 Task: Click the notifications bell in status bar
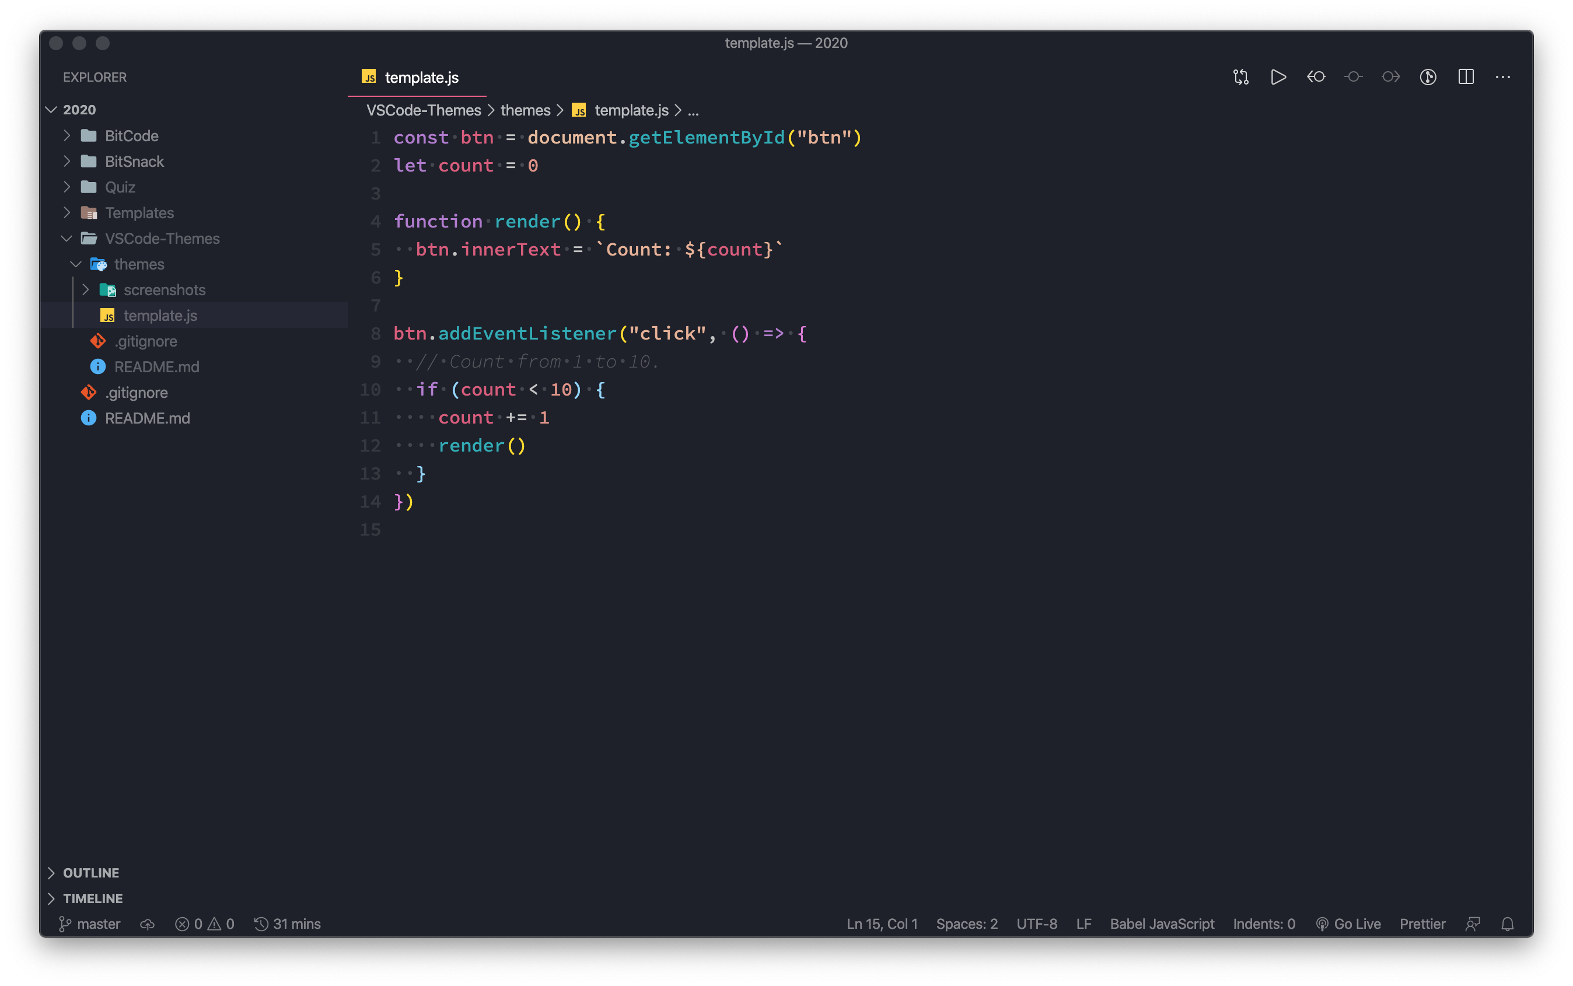pos(1506,924)
